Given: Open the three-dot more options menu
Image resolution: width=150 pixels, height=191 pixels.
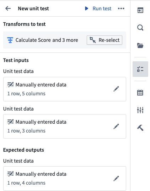Looking at the screenshot, I should [121, 9].
